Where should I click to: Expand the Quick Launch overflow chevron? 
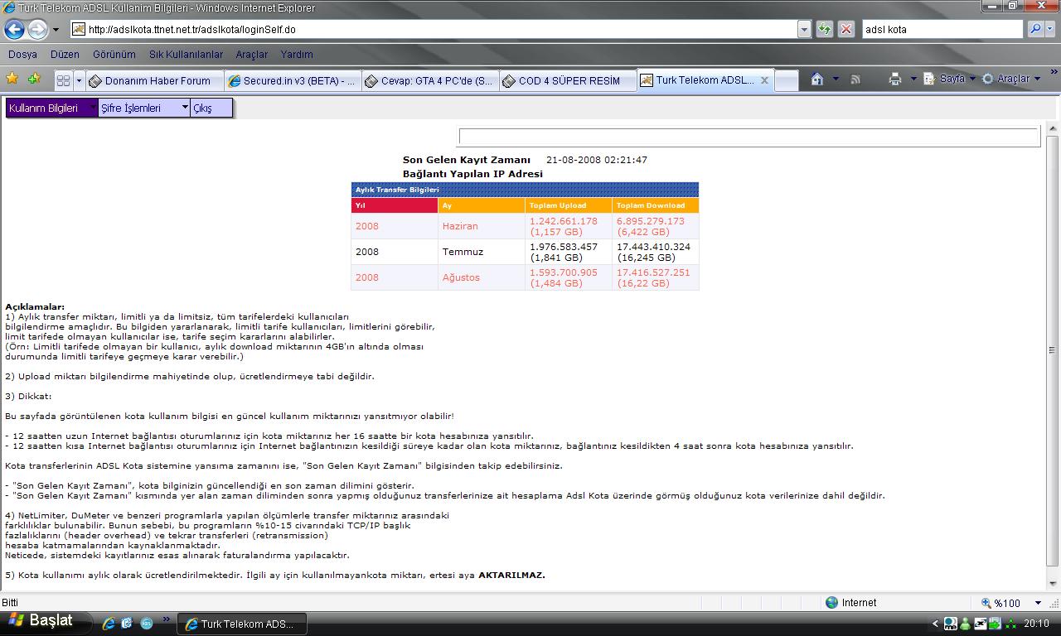[167, 619]
